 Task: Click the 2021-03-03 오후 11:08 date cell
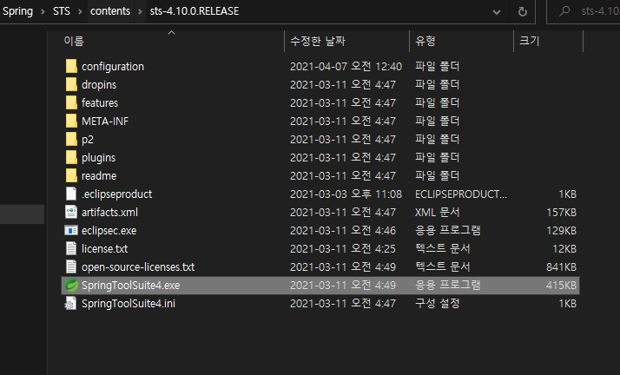pyautogui.click(x=346, y=194)
